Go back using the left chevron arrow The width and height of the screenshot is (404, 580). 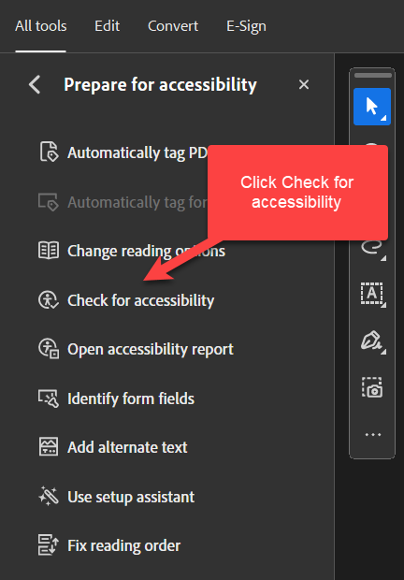click(35, 85)
